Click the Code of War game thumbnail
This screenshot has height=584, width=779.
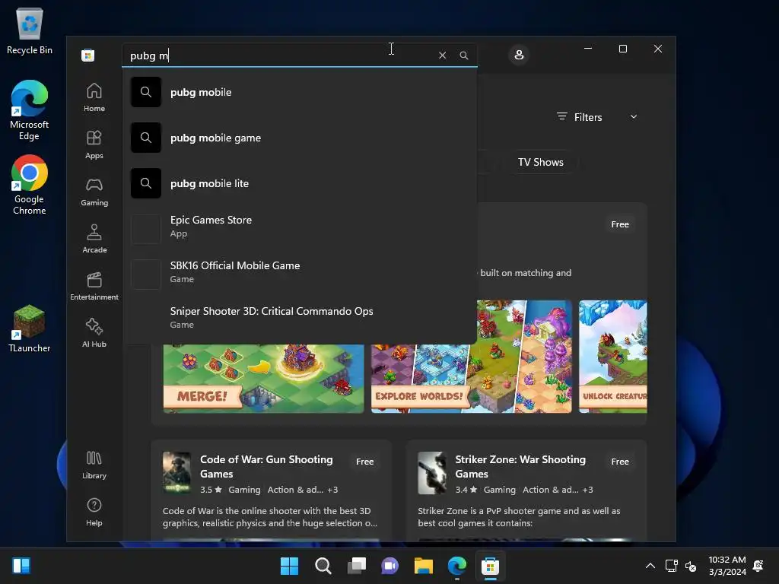pyautogui.click(x=176, y=473)
